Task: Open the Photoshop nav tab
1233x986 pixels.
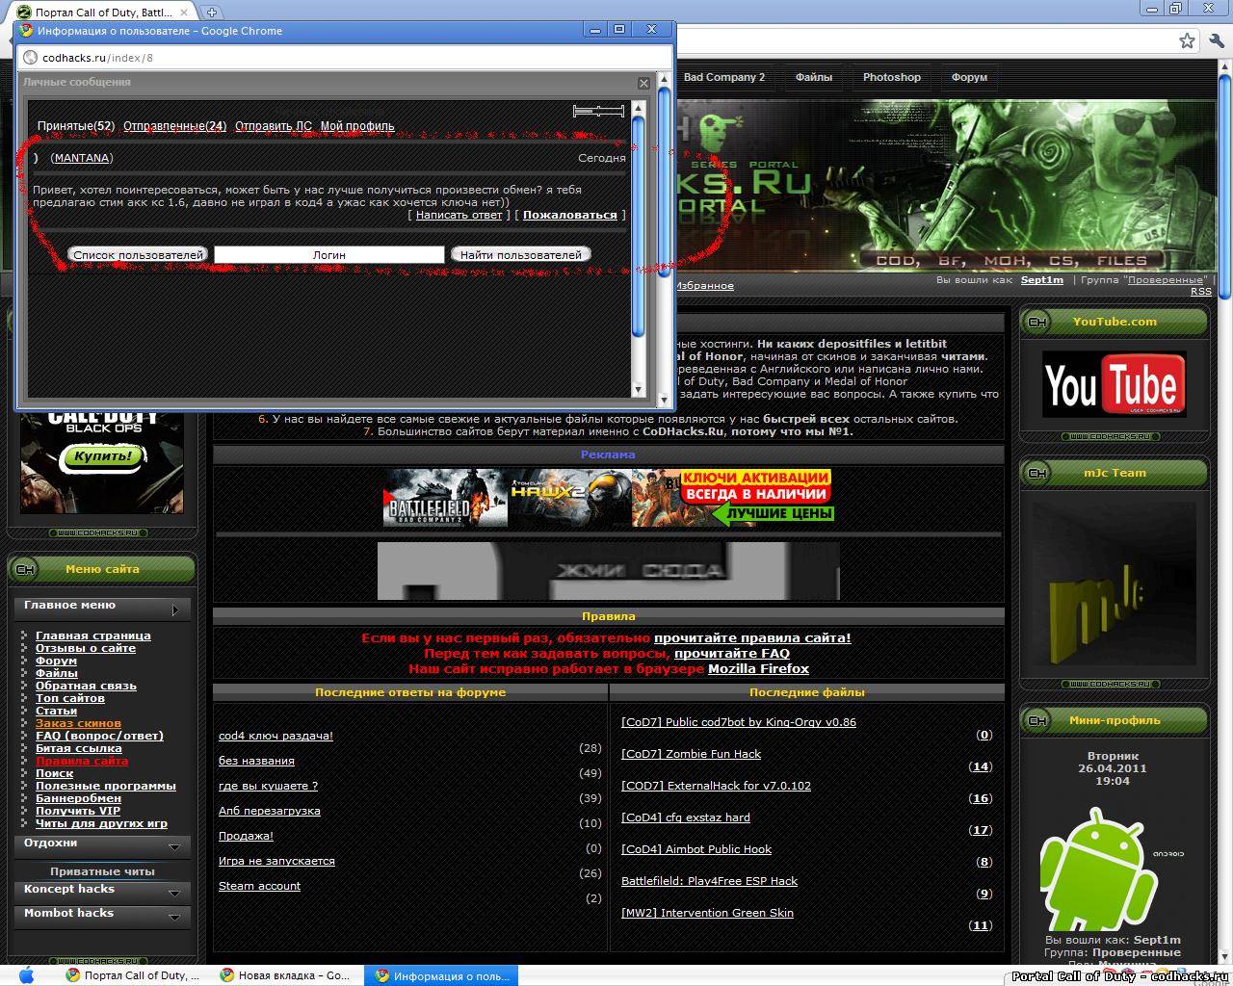Action: [x=892, y=77]
